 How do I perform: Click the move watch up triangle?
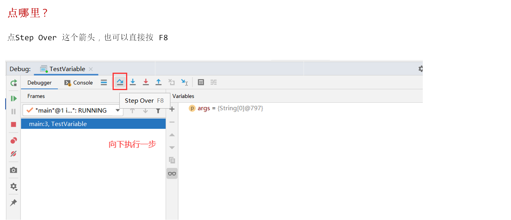[172, 135]
